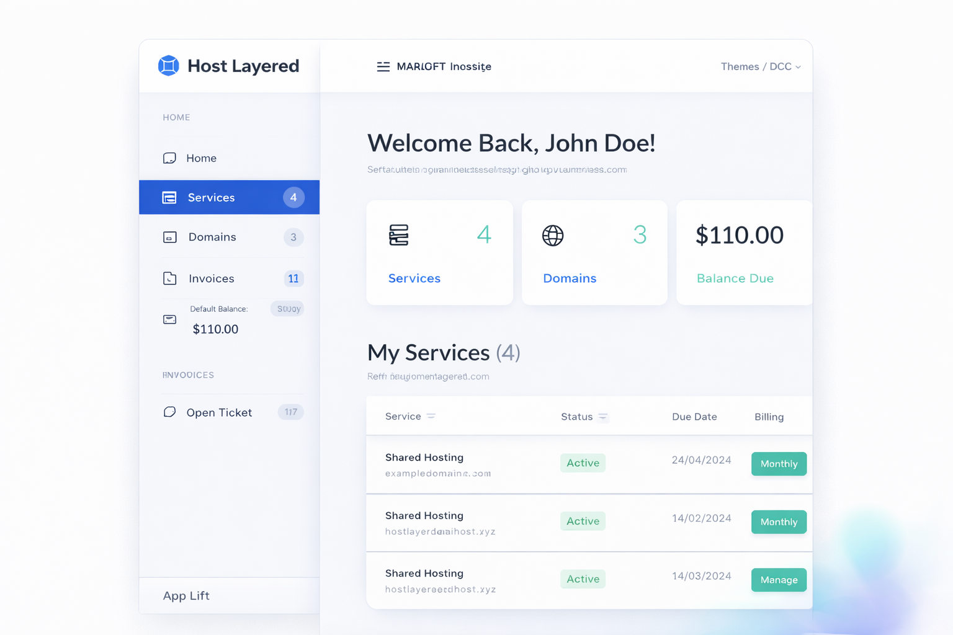
Task: Click the Services badge showing 4
Action: [293, 197]
